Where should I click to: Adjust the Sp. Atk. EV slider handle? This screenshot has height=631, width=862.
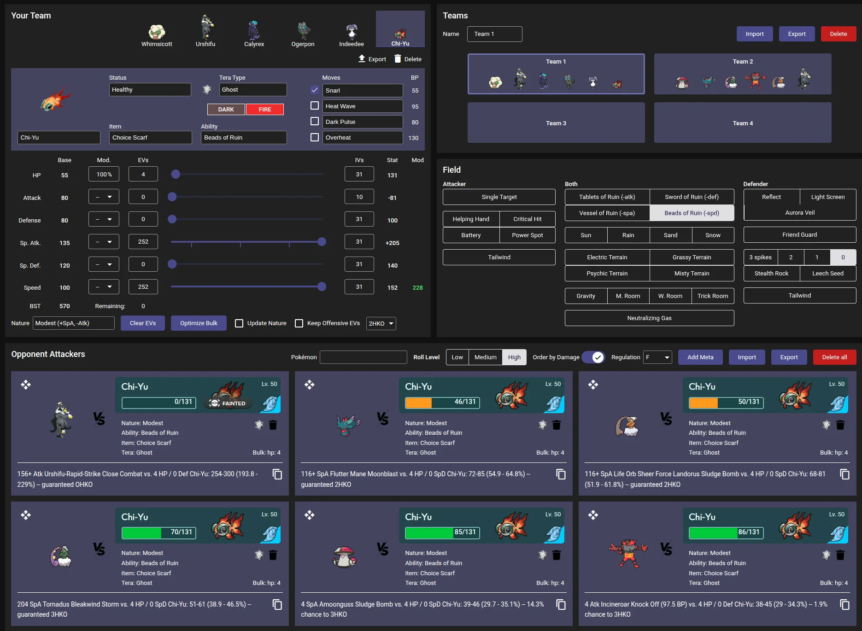(322, 242)
